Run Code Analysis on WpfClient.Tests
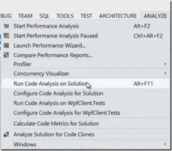 coord(85,103)
